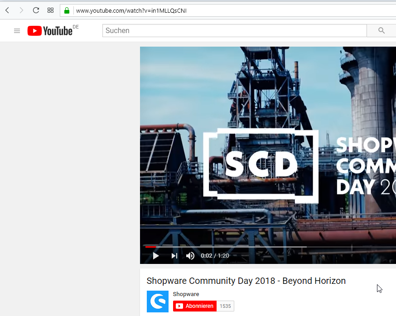Play the video
This screenshot has width=396, height=316.
[156, 256]
